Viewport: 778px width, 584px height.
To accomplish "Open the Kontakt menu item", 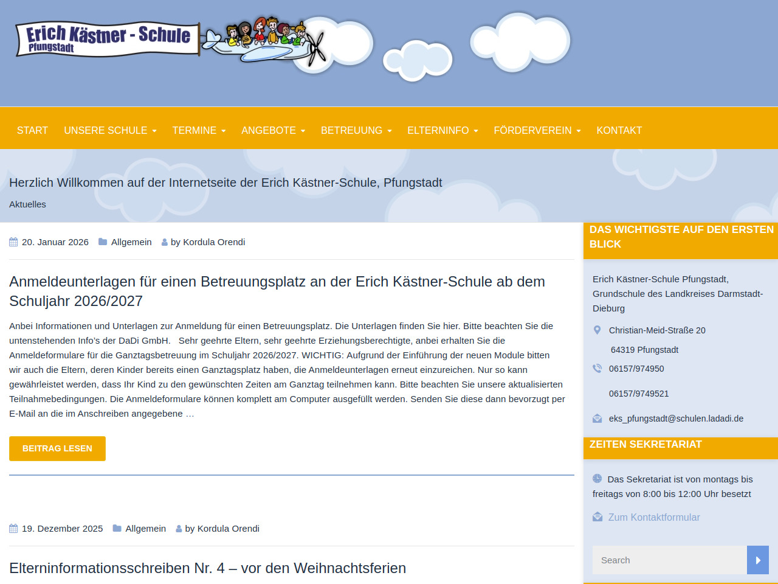I will [619, 131].
